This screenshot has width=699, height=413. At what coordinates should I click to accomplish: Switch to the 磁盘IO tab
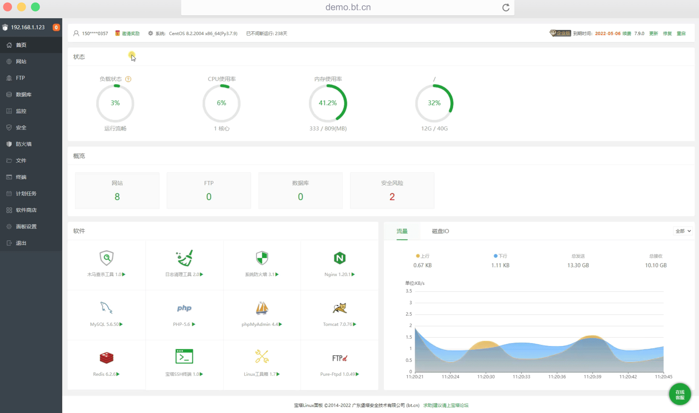coord(440,231)
